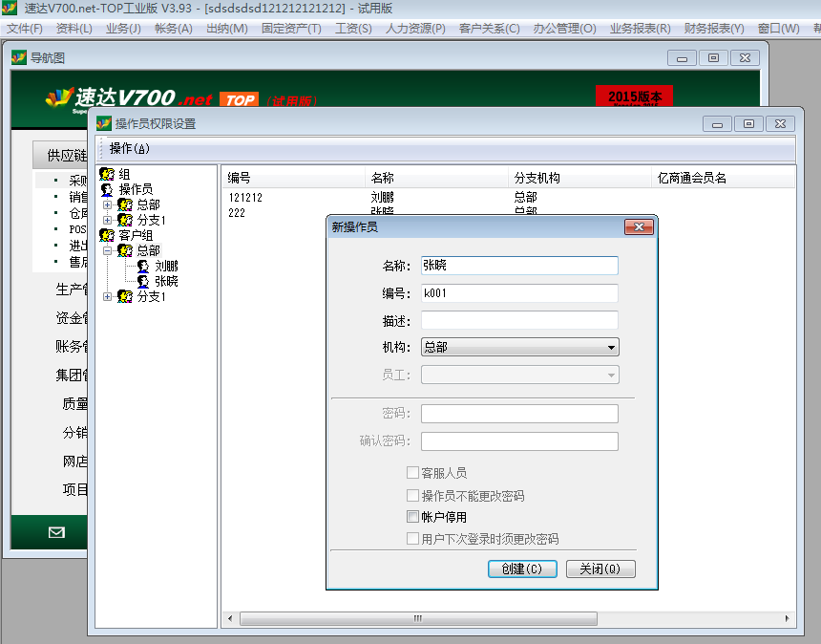Click the 确认密码 input field
Screen dimensions: 821x644
pos(519,440)
